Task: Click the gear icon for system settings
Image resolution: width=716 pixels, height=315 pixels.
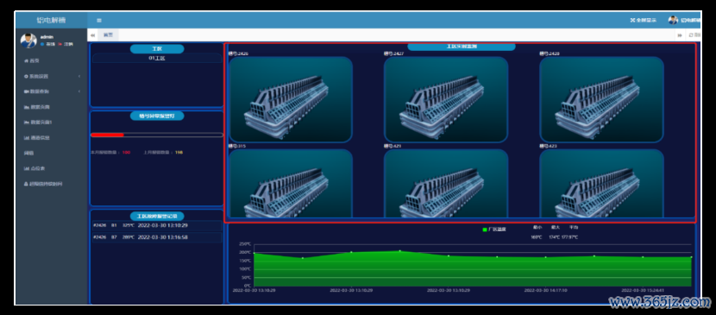Action: click(x=26, y=76)
